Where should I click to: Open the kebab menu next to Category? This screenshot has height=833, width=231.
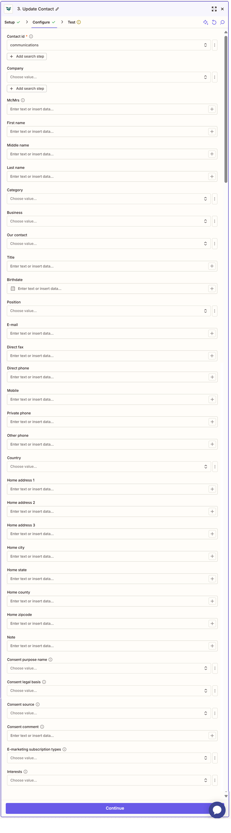click(x=215, y=198)
